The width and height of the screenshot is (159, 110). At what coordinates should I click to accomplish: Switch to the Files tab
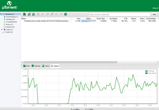(x=26, y=66)
